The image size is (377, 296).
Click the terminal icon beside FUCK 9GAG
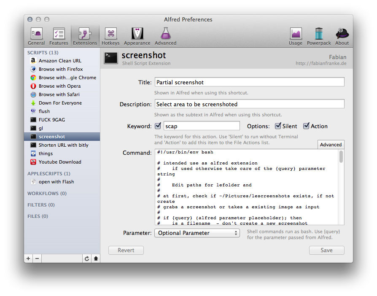33,119
